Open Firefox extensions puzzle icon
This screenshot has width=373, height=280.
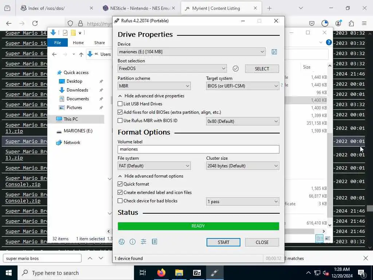click(351, 23)
